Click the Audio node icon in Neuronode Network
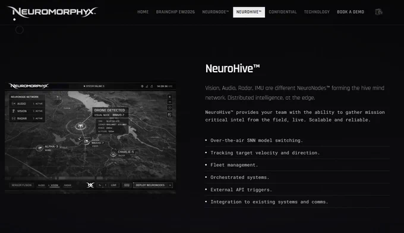Viewport: 404px width, 233px height. pos(14,104)
